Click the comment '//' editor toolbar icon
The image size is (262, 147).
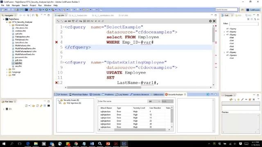coord(103,21)
